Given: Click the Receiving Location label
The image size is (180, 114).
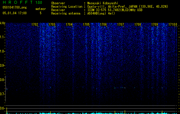Looking at the screenshot, I should pos(67,7).
